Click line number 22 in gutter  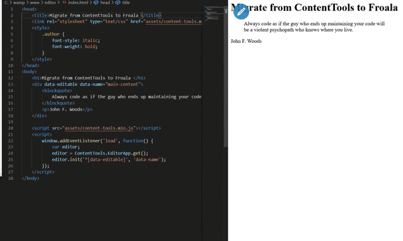click(11, 141)
